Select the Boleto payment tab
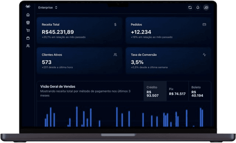The width and height of the screenshot is (236, 143). click(x=199, y=91)
